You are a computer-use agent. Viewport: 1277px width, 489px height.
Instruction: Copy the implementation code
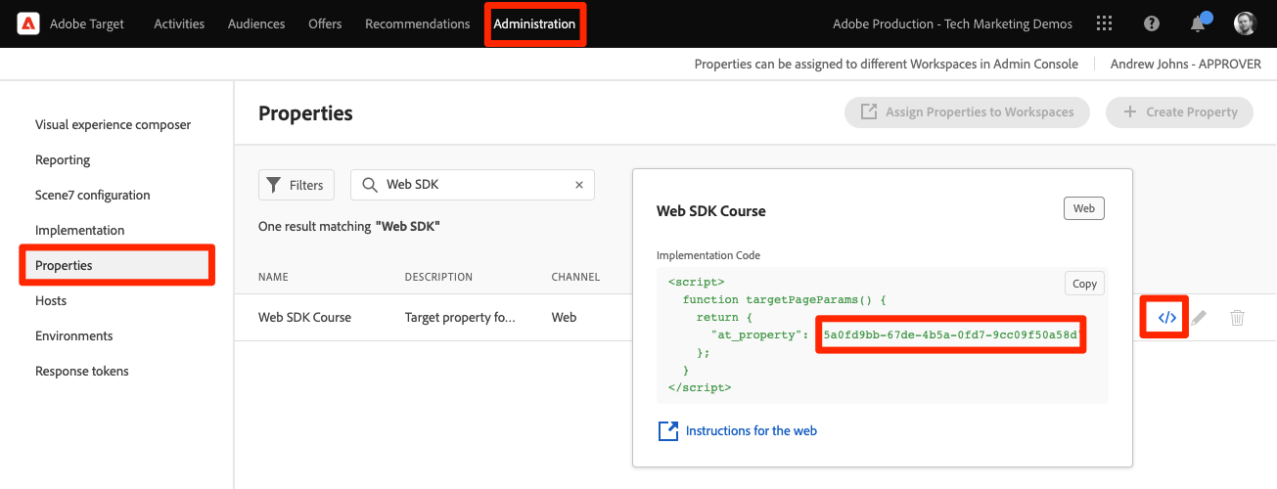click(1084, 284)
